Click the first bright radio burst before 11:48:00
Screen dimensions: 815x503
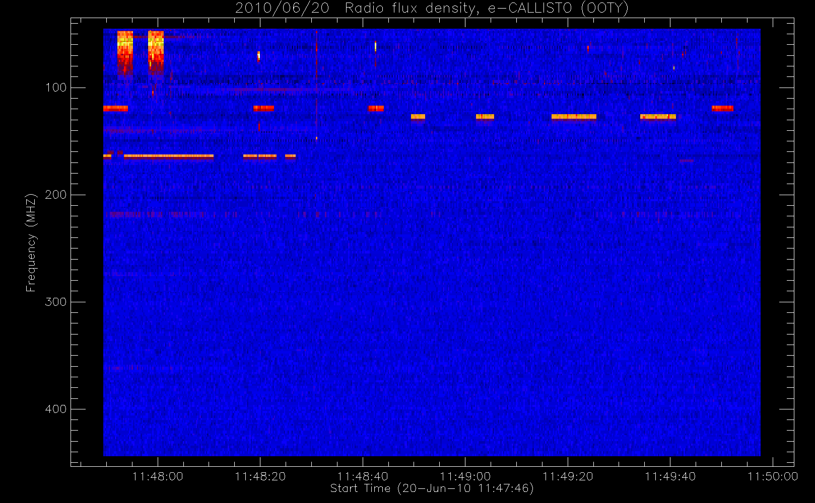pos(125,52)
